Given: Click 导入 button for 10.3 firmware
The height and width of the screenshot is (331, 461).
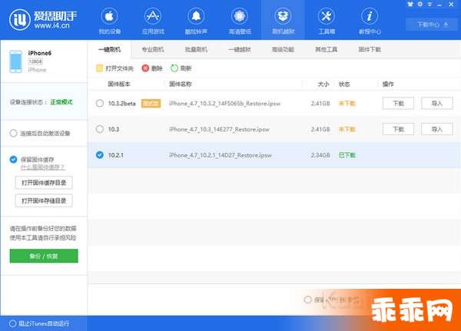Looking at the screenshot, I should 437,129.
